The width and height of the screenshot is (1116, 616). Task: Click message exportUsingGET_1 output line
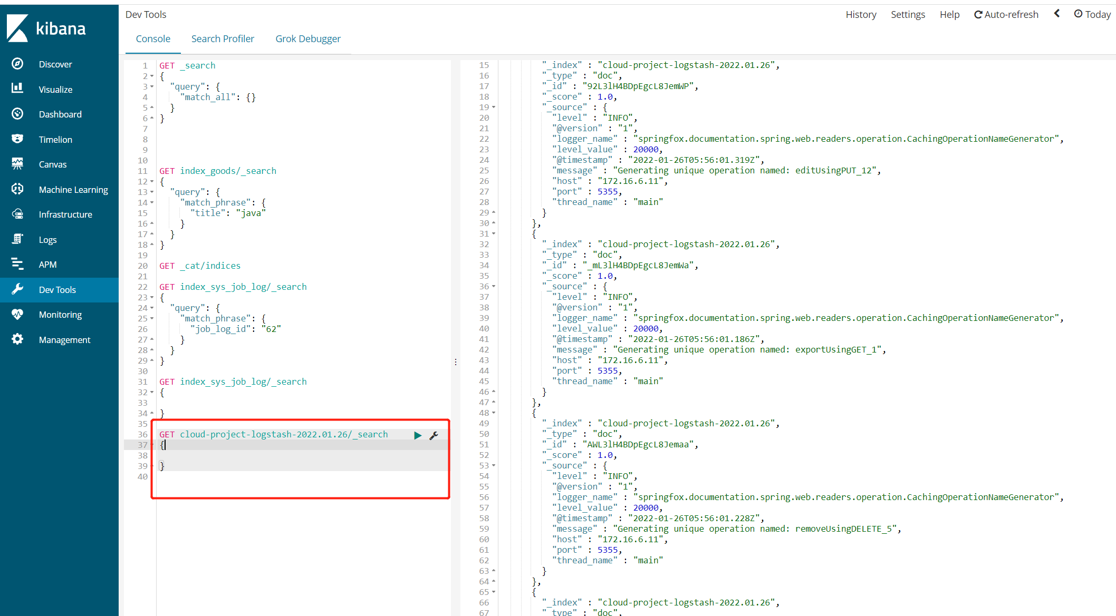[719, 350]
